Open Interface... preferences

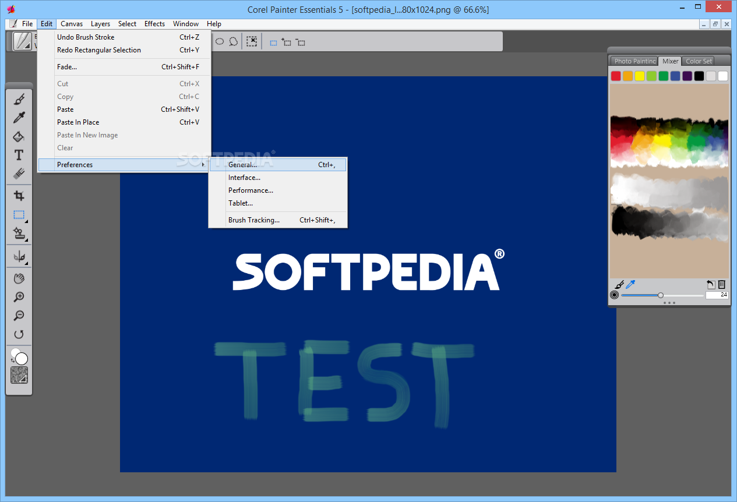[x=278, y=178]
